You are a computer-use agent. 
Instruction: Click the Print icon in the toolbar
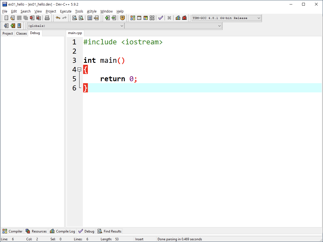47,18
